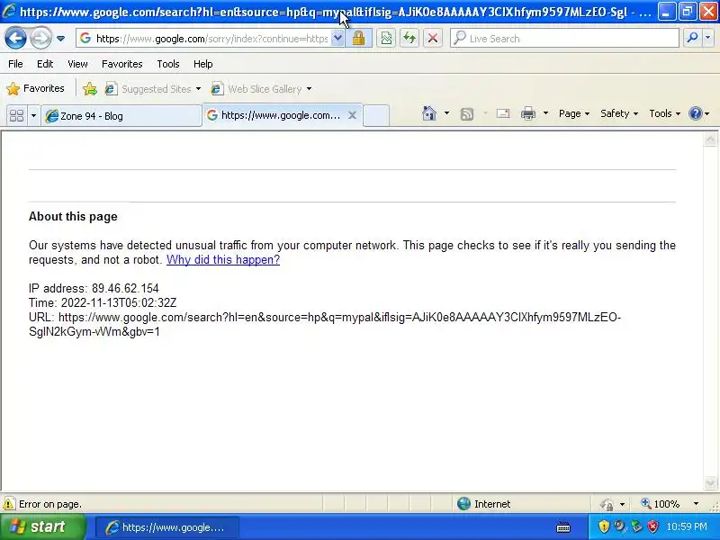Screen dimensions: 720x540
Task: Click scrollbar up arrow
Action: (x=710, y=139)
